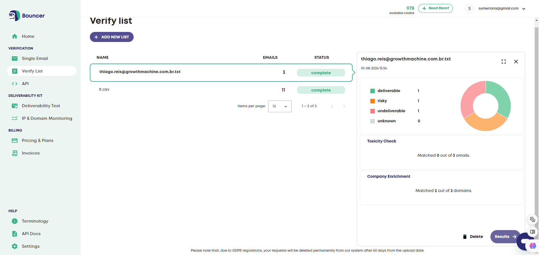Click the Terminology info icon
This screenshot has width=539, height=255.
pyautogui.click(x=15, y=221)
